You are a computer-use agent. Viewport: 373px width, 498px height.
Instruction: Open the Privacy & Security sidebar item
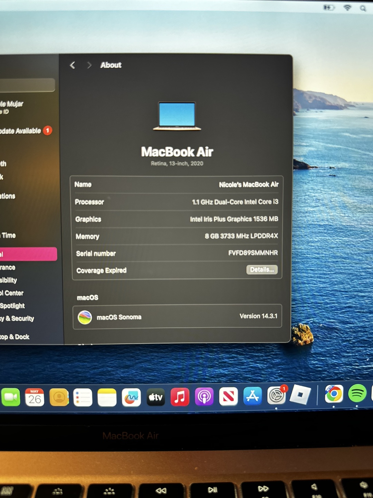point(17,319)
